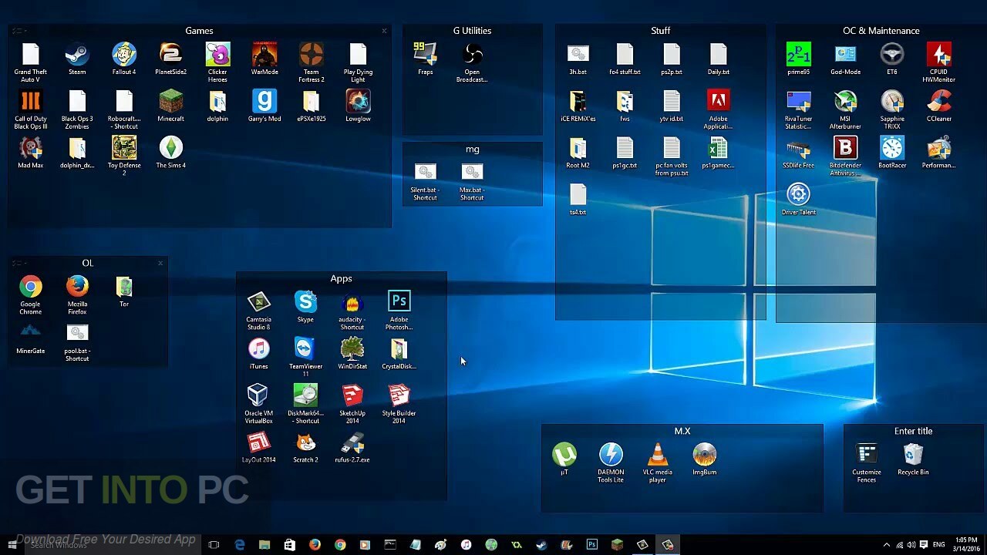The height and width of the screenshot is (555, 987).
Task: Select the Max.bat shortcut
Action: tap(472, 182)
